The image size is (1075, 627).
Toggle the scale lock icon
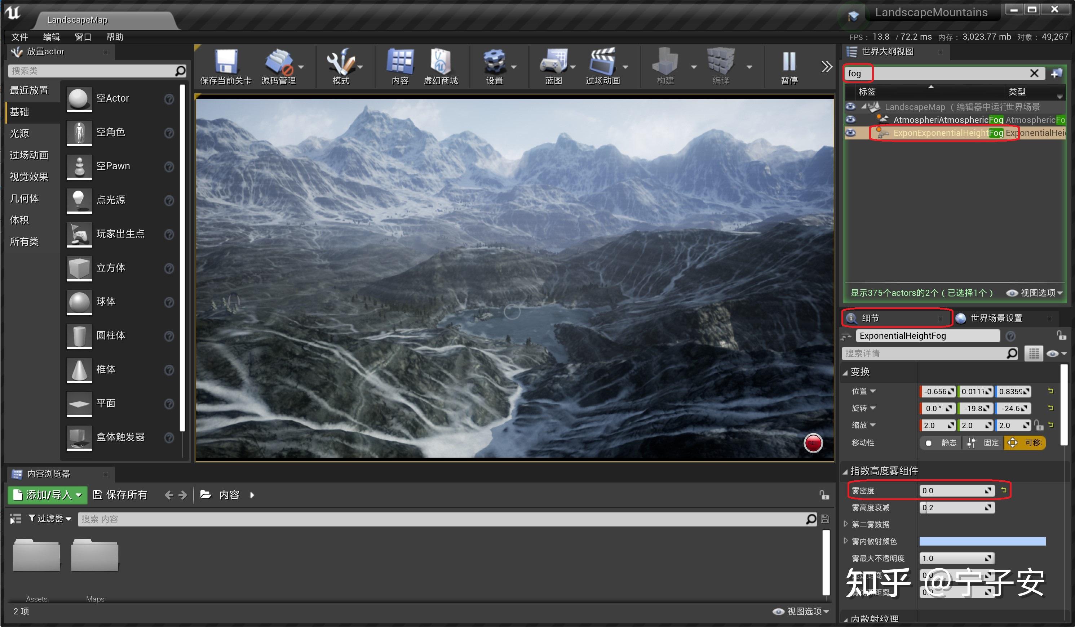pyautogui.click(x=1038, y=425)
